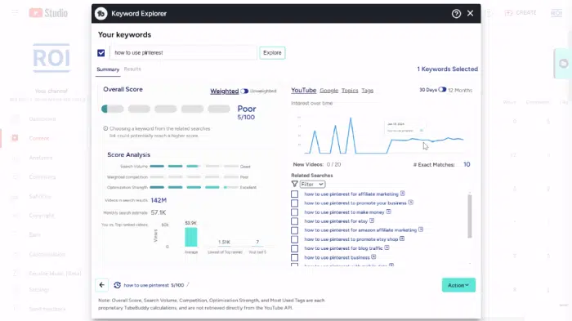Open the Topics tab
The width and height of the screenshot is (572, 321).
[350, 91]
